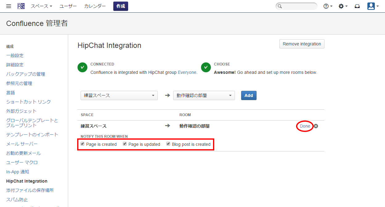The height and width of the screenshot is (207, 385).
Task: Click the Add button
Action: pos(249,95)
